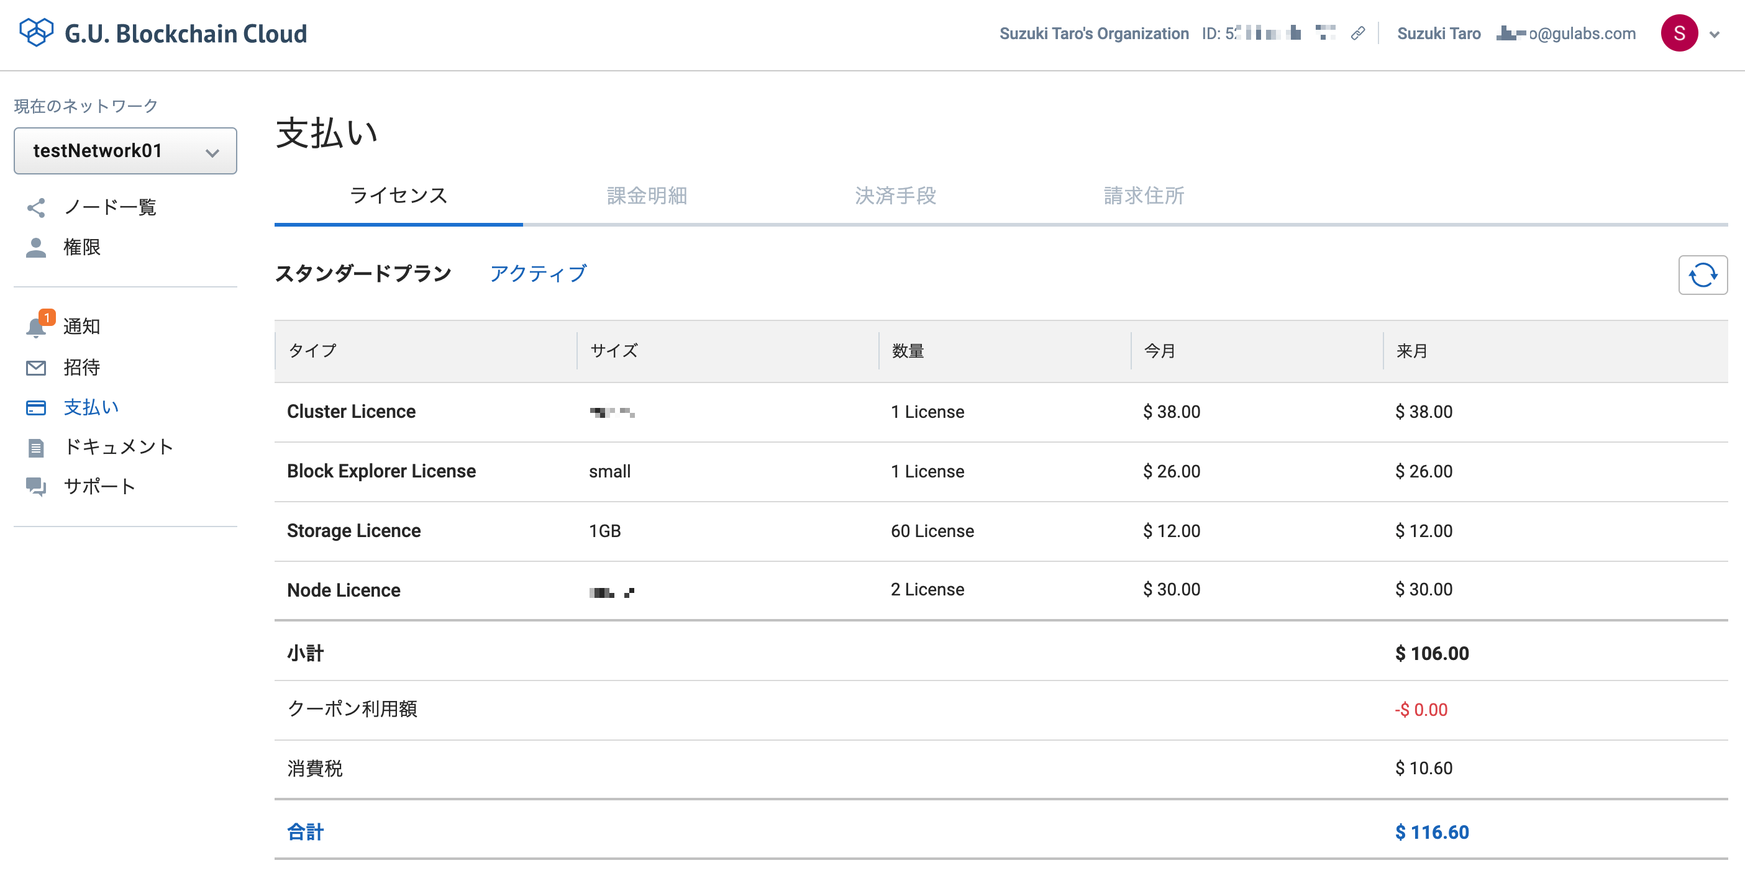Open the testNetwork01 network selector
This screenshot has width=1745, height=886.
pos(125,151)
